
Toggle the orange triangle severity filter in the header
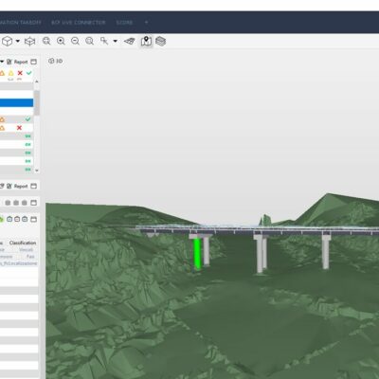(x=2, y=73)
